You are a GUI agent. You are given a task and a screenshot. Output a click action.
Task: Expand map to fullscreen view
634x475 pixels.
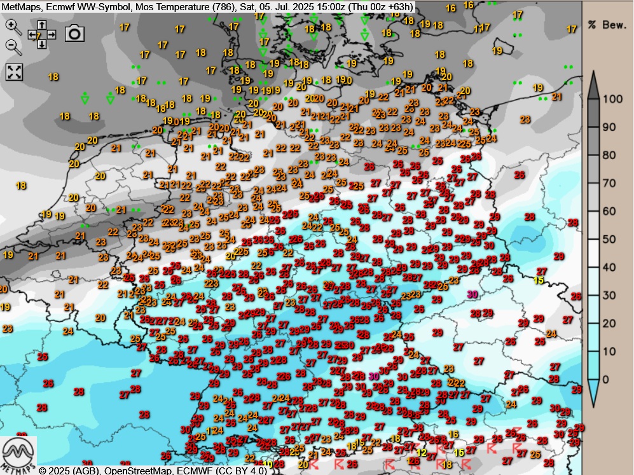[14, 72]
